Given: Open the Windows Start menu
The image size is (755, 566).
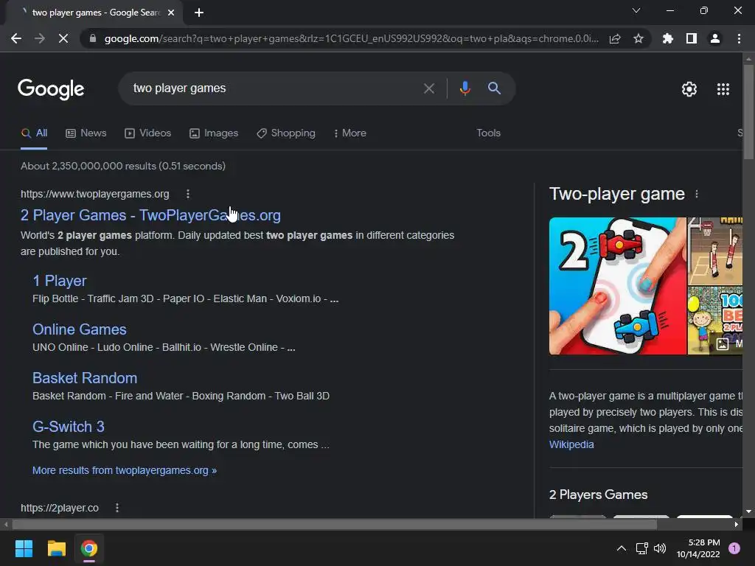Looking at the screenshot, I should pos(24,548).
